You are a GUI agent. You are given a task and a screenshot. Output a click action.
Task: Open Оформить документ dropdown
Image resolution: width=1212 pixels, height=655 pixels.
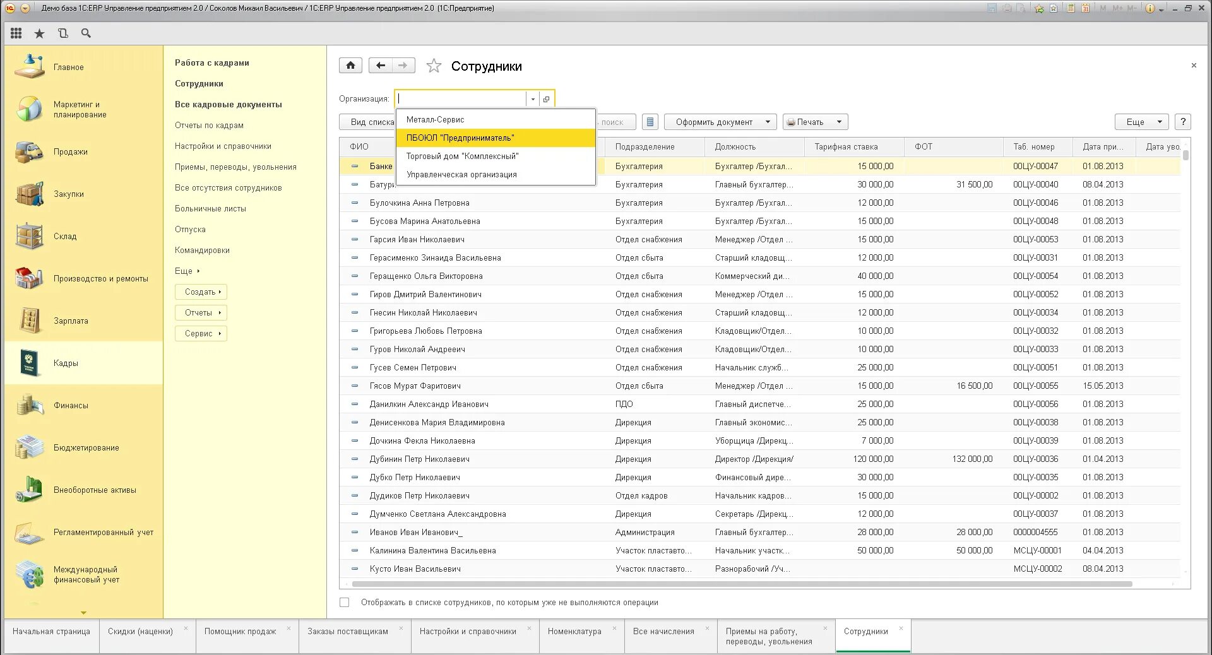[720, 122]
